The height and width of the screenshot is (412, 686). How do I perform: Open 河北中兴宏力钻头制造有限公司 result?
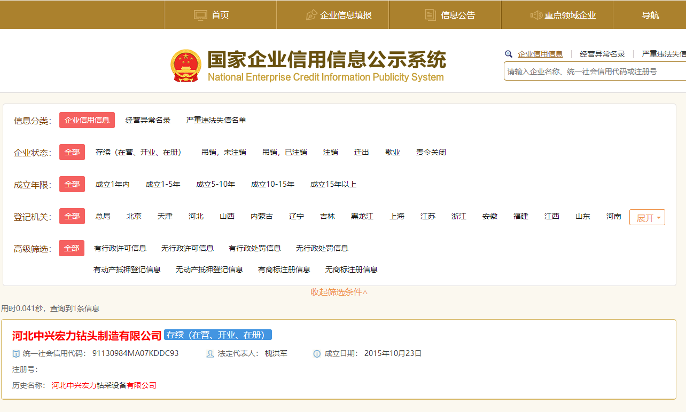(87, 336)
